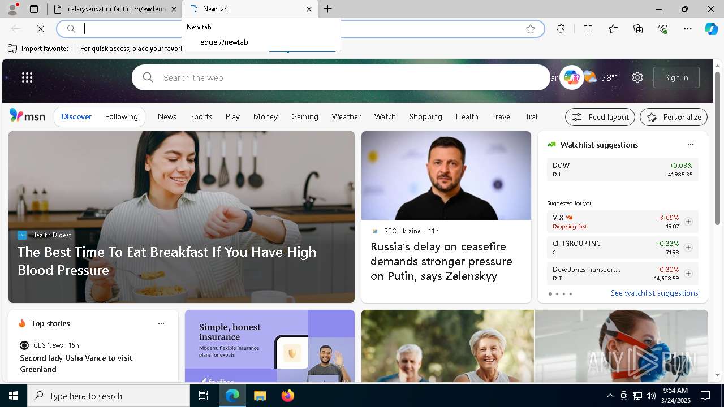Viewport: 724px width, 407px height.
Task: Open Browser essentials icon
Action: pyautogui.click(x=663, y=29)
